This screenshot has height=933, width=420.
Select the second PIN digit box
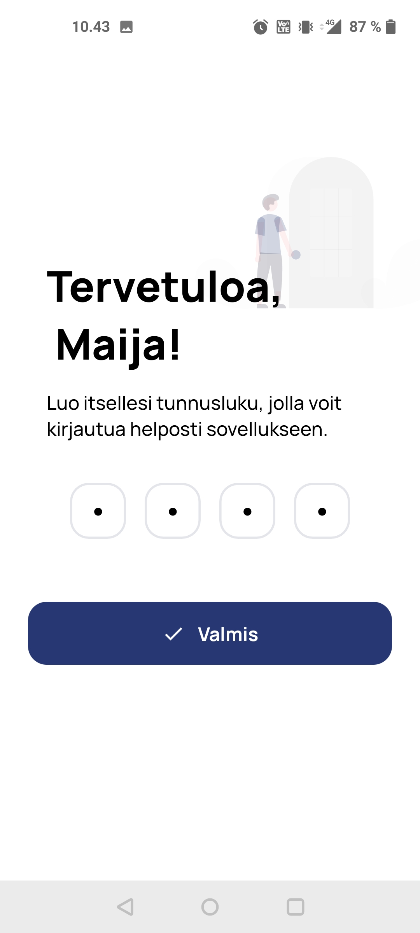tap(173, 511)
